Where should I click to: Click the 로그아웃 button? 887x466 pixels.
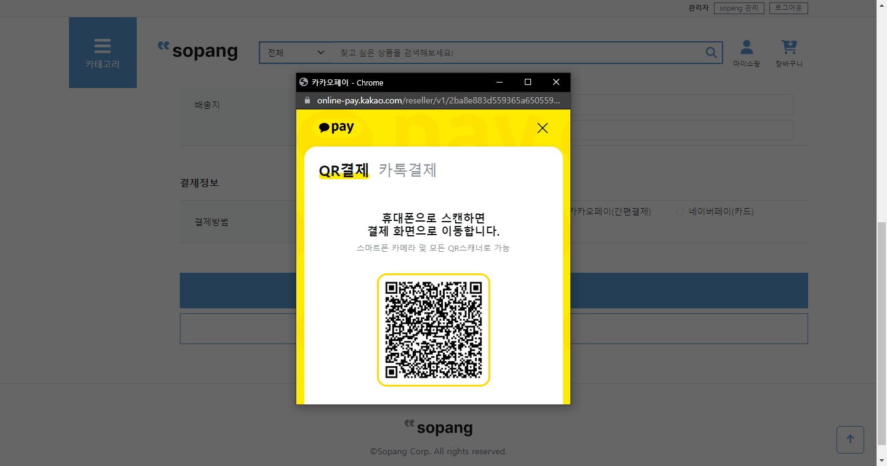(x=788, y=8)
